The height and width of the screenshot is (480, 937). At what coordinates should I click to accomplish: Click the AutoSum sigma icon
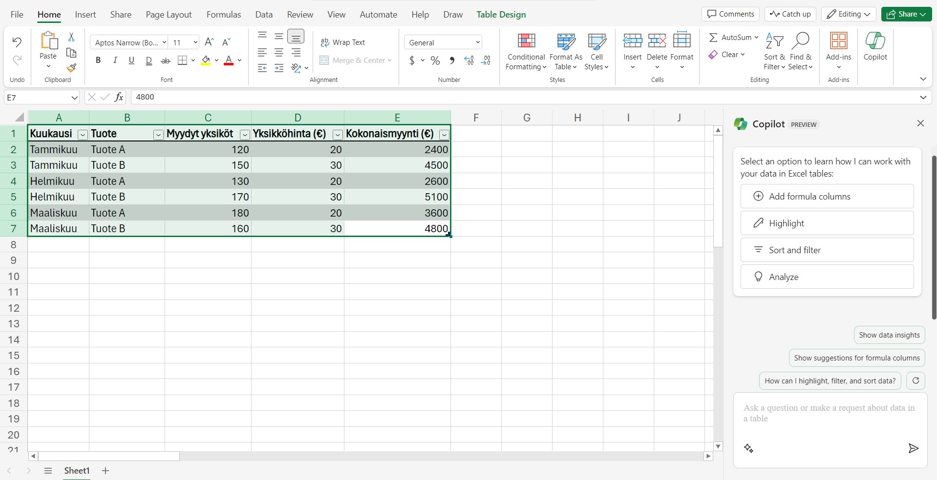[x=713, y=38]
